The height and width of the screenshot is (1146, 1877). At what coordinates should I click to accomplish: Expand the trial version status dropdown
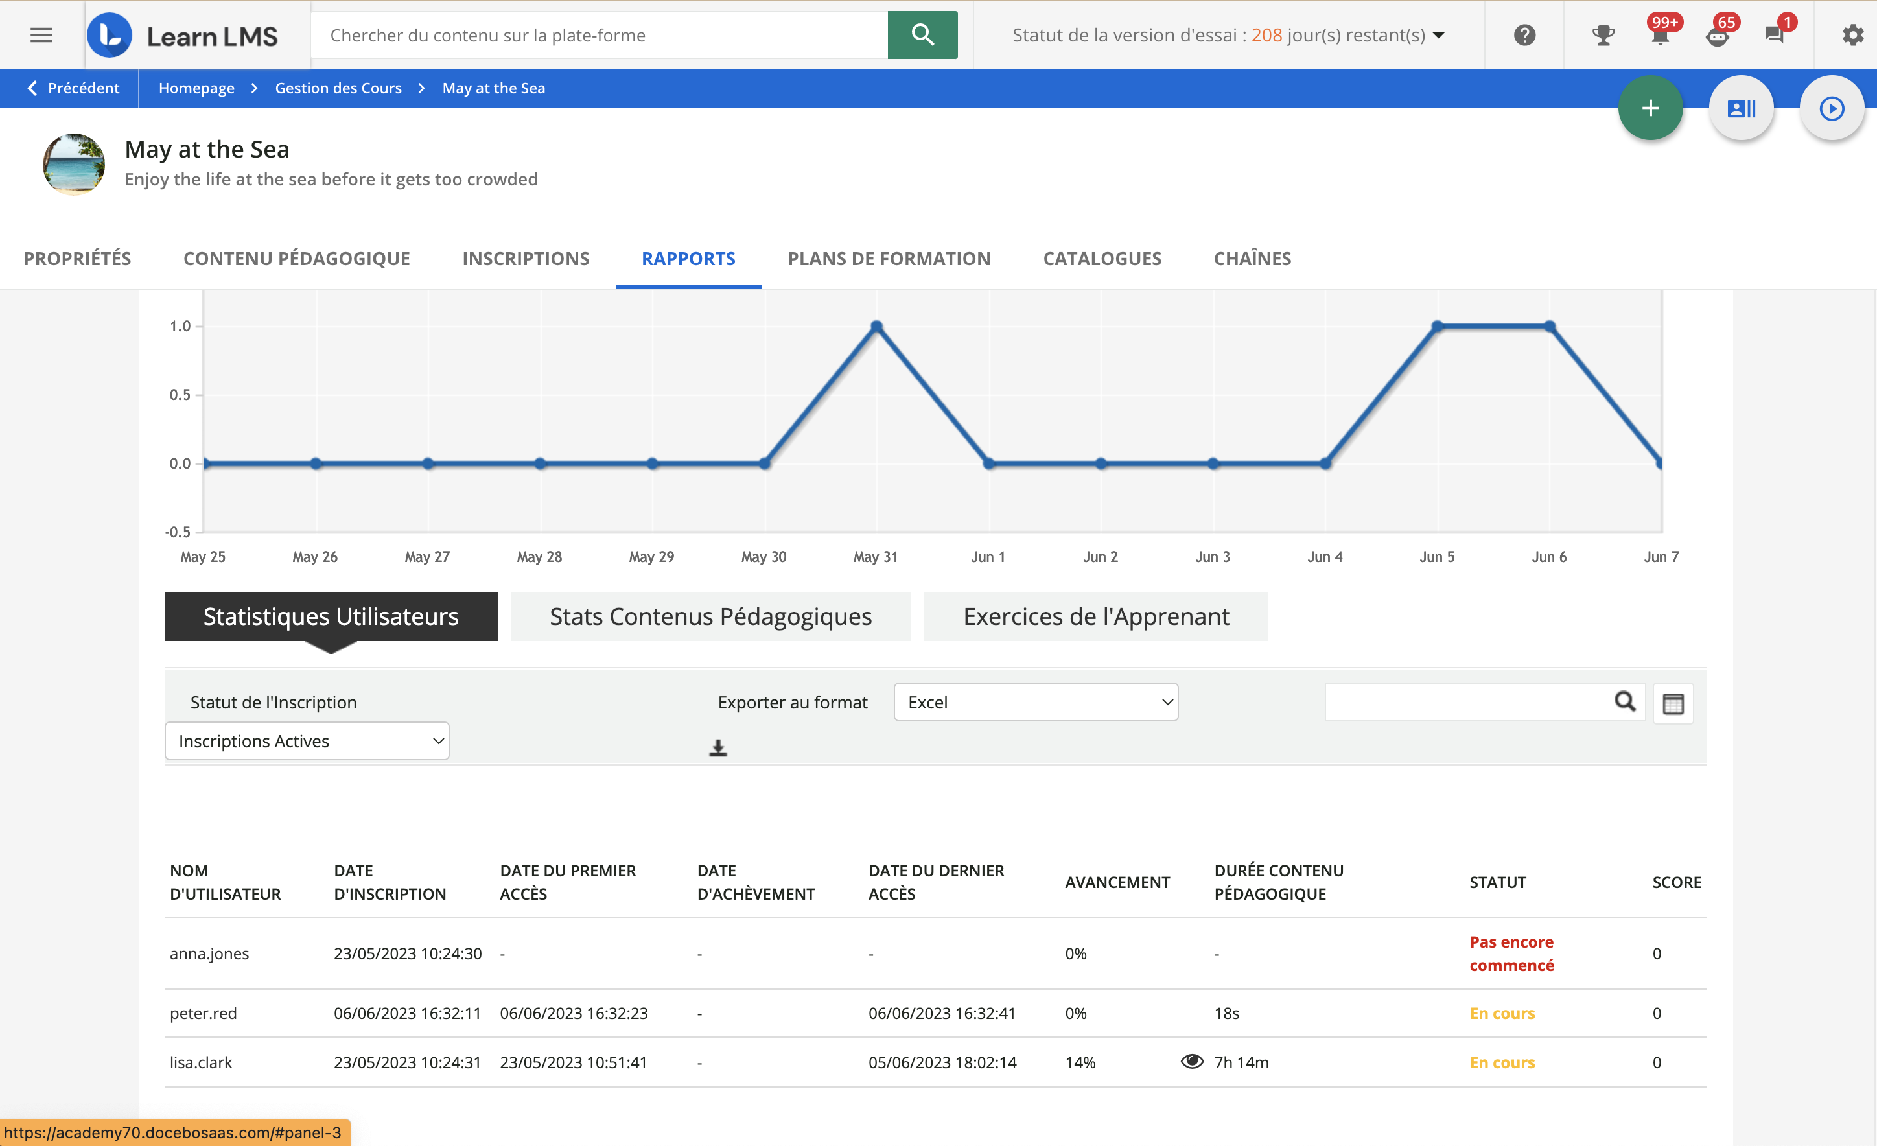pyautogui.click(x=1228, y=35)
